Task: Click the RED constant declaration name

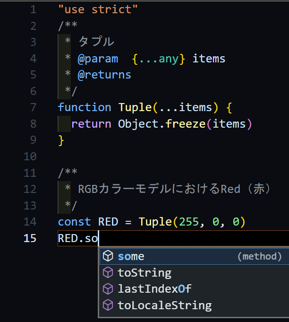Action: 108,222
